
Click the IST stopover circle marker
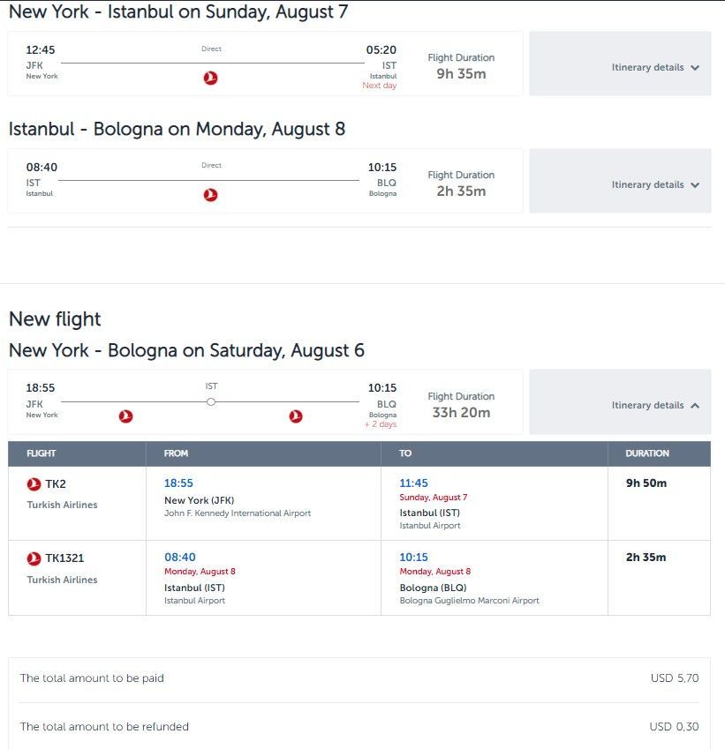(211, 401)
